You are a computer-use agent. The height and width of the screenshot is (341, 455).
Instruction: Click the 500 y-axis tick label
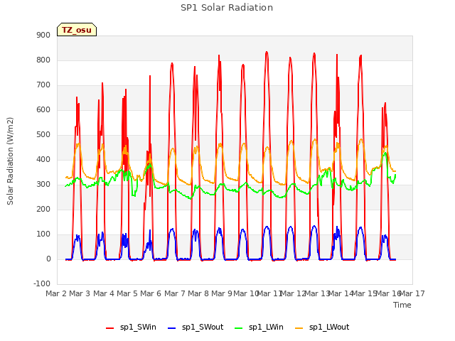[43, 134]
